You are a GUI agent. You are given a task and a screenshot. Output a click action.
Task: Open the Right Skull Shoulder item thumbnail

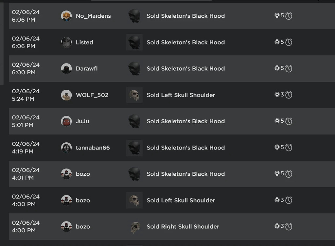tap(134, 226)
